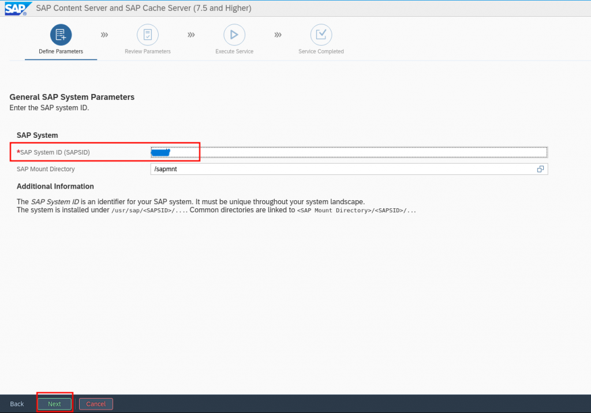591x413 pixels.
Task: Click the Execute Service play icon
Action: (x=234, y=35)
